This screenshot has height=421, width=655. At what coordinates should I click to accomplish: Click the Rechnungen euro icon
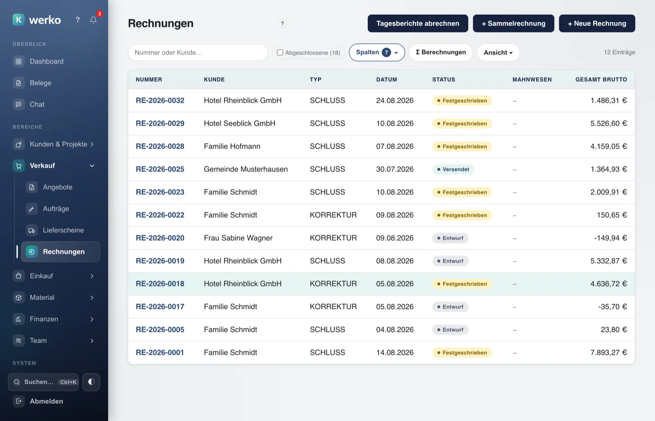[x=32, y=252]
